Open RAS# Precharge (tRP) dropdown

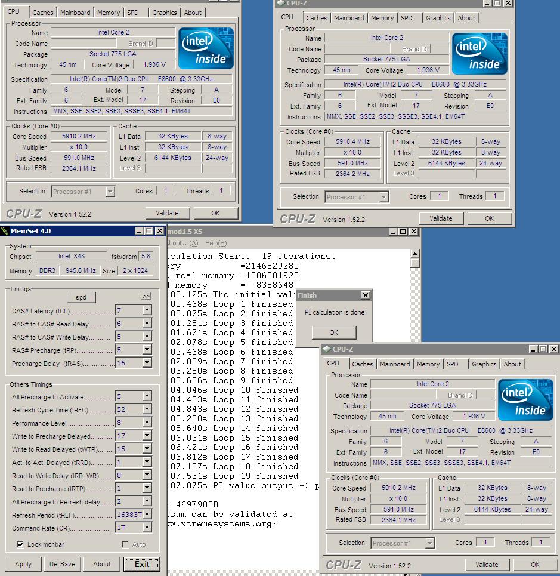147,350
